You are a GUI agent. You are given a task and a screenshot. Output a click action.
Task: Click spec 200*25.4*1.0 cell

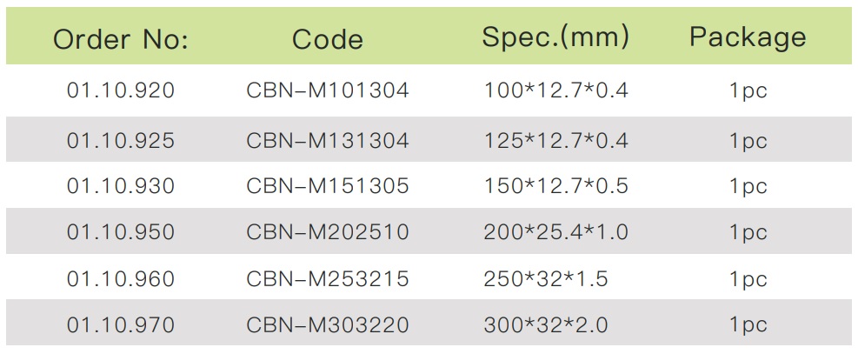(556, 232)
